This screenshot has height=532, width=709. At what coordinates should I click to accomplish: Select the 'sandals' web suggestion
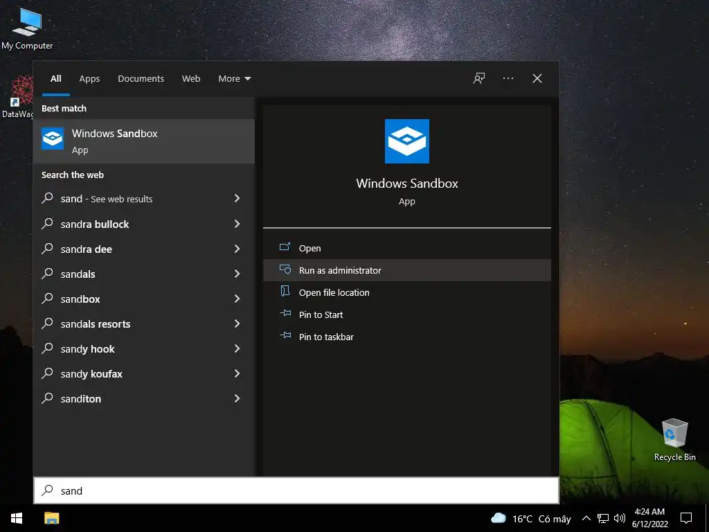[x=144, y=274]
